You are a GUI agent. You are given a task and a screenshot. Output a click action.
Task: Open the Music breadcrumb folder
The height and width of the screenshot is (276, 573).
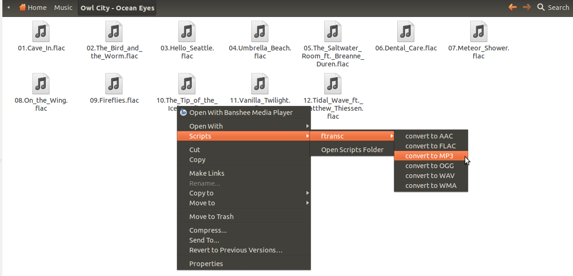click(x=63, y=8)
